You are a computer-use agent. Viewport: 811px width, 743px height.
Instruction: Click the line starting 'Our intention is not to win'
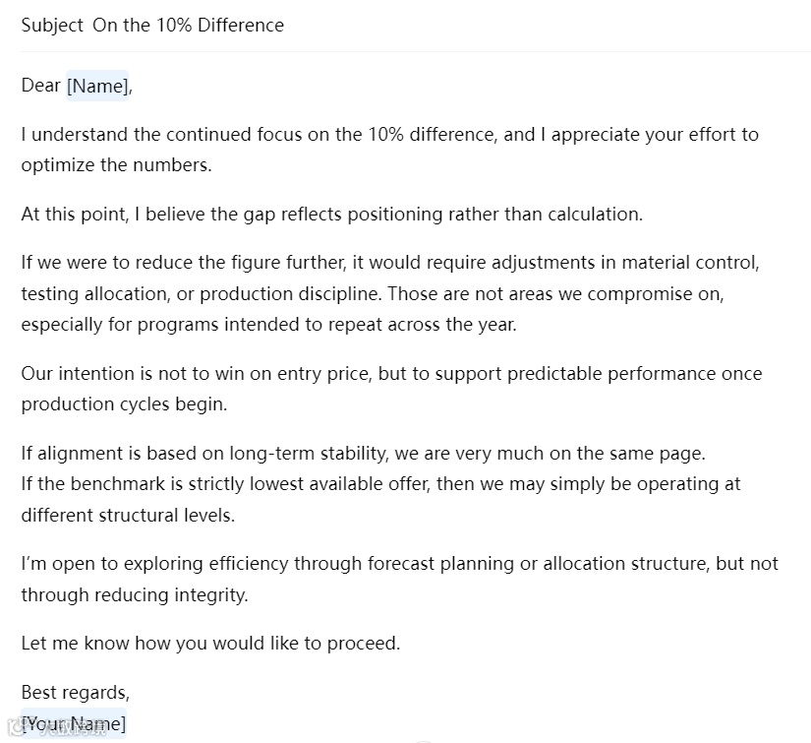(391, 374)
